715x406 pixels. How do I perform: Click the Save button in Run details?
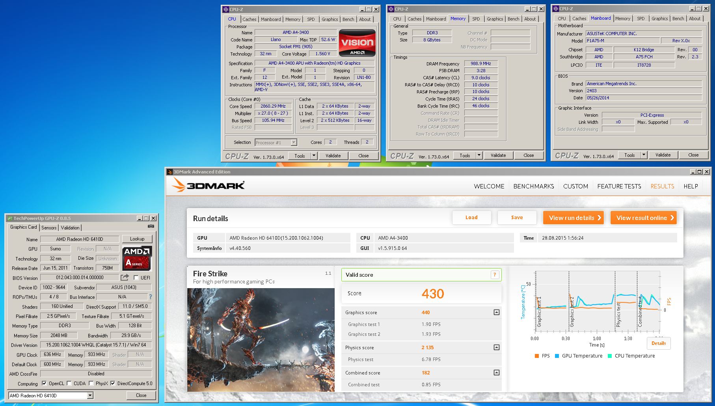click(x=517, y=218)
